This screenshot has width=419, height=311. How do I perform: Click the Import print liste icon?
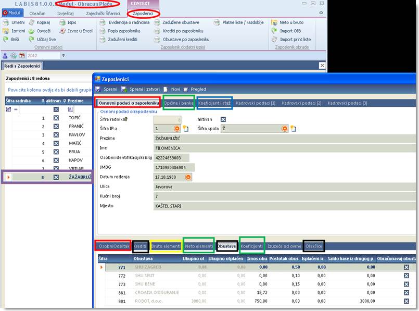coord(274,40)
